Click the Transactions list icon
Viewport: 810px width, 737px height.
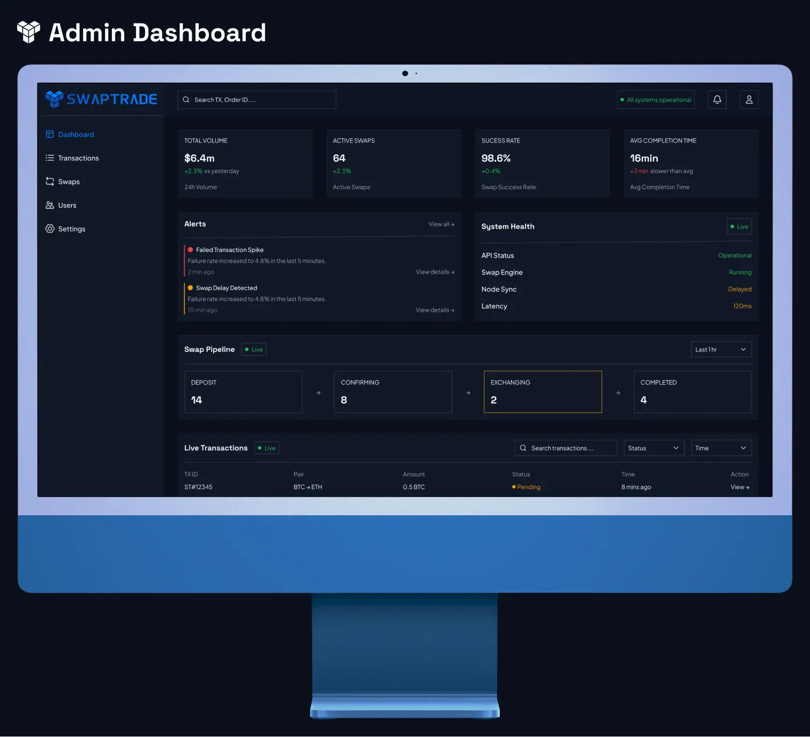49,158
